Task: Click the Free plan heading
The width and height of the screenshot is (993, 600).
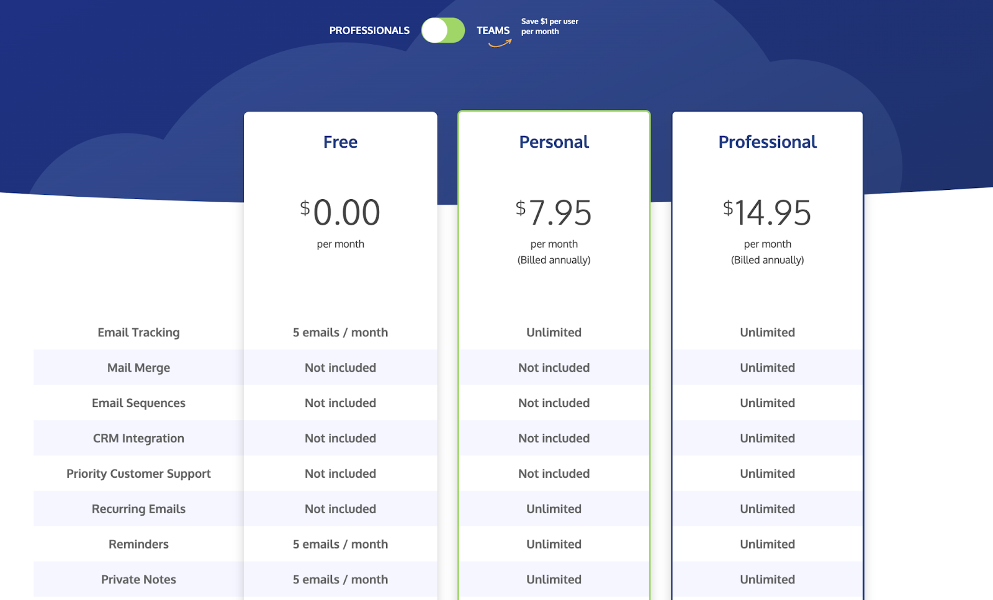Action: [x=340, y=142]
